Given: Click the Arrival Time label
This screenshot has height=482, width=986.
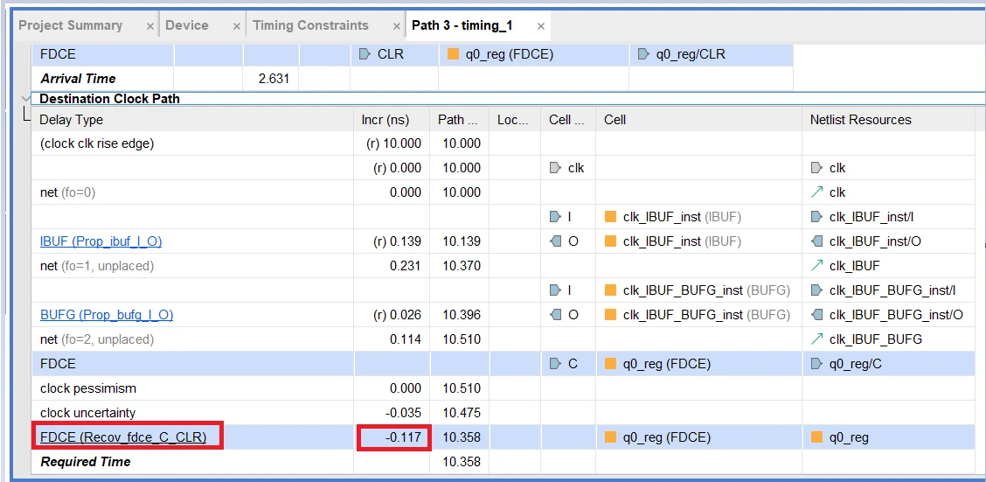Looking at the screenshot, I should coord(78,80).
